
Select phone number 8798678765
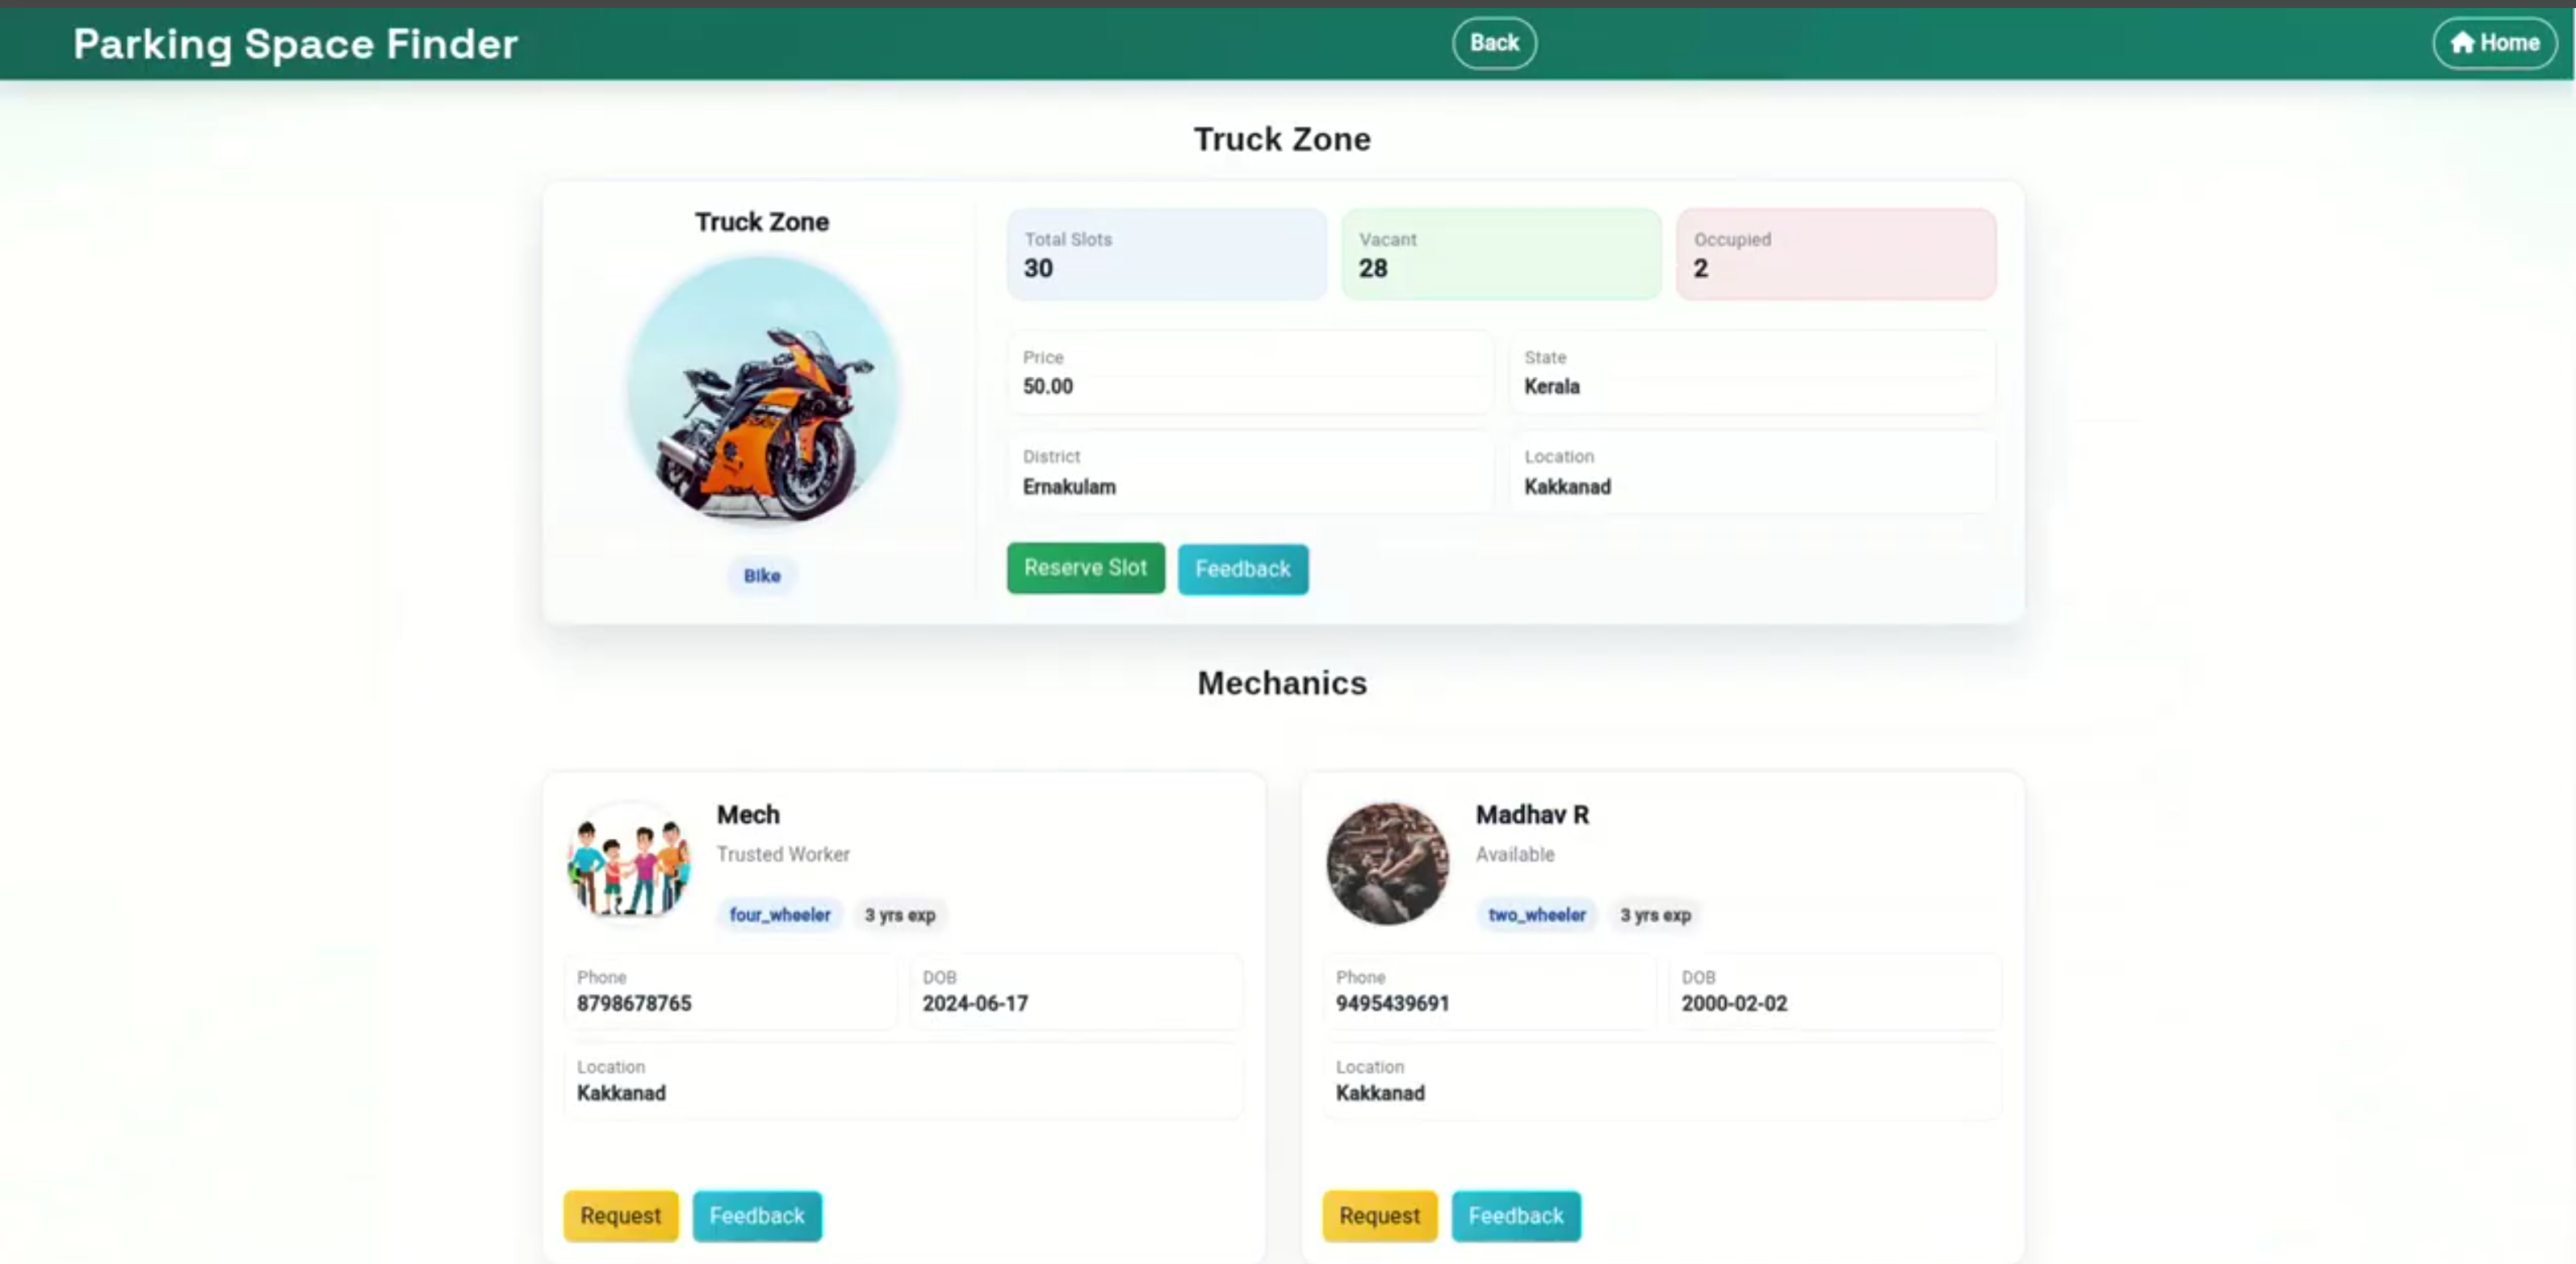point(634,1003)
